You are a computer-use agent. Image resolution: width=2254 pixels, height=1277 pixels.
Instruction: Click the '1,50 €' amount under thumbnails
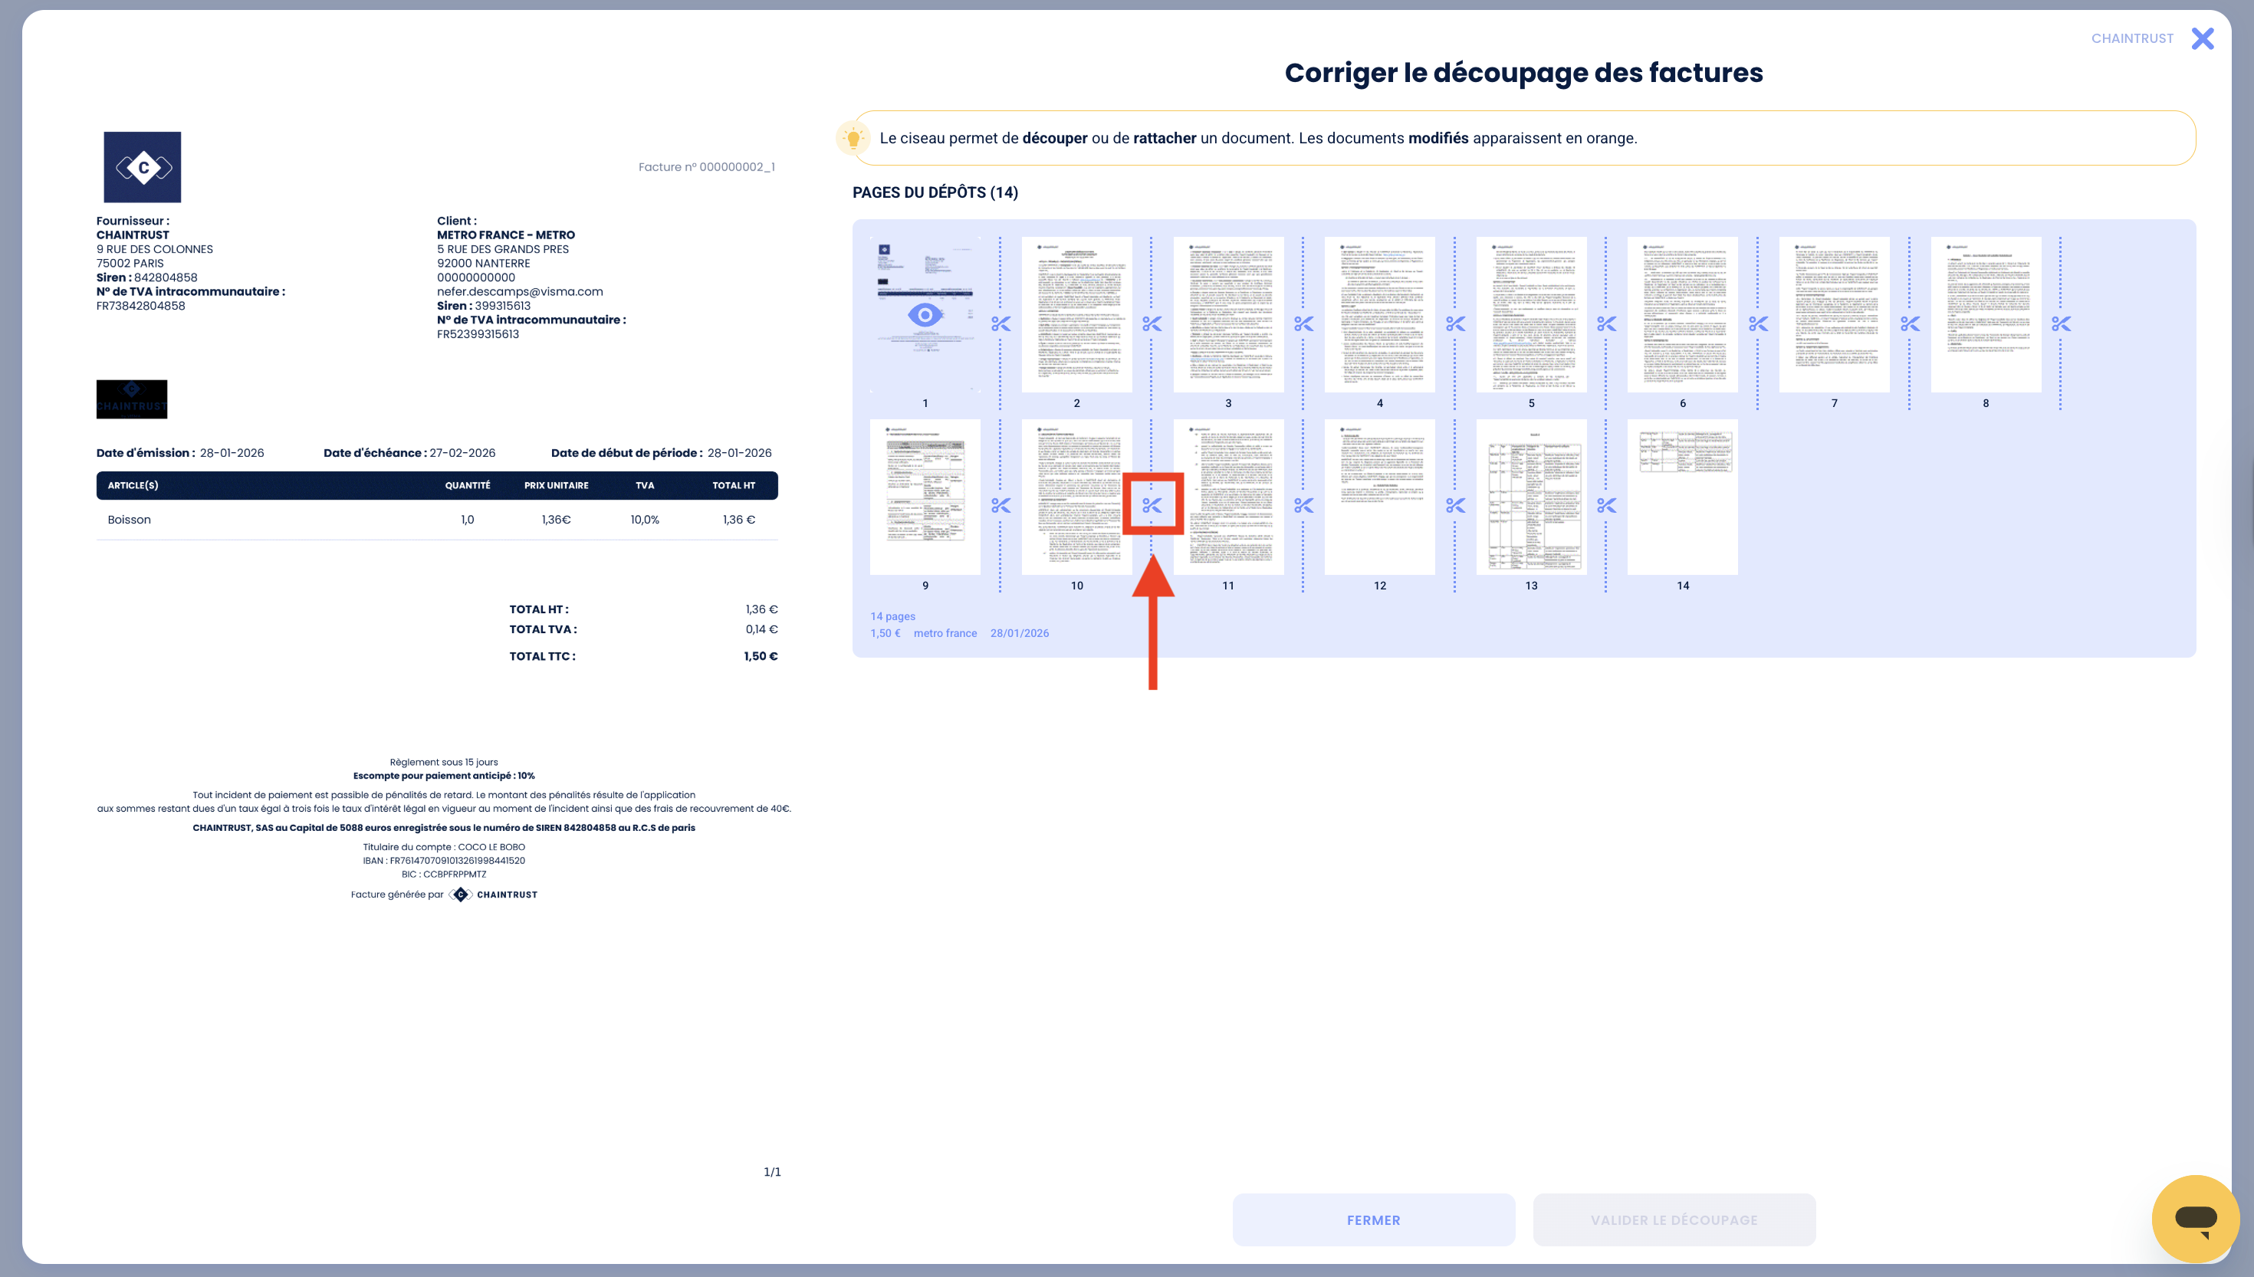coord(885,632)
